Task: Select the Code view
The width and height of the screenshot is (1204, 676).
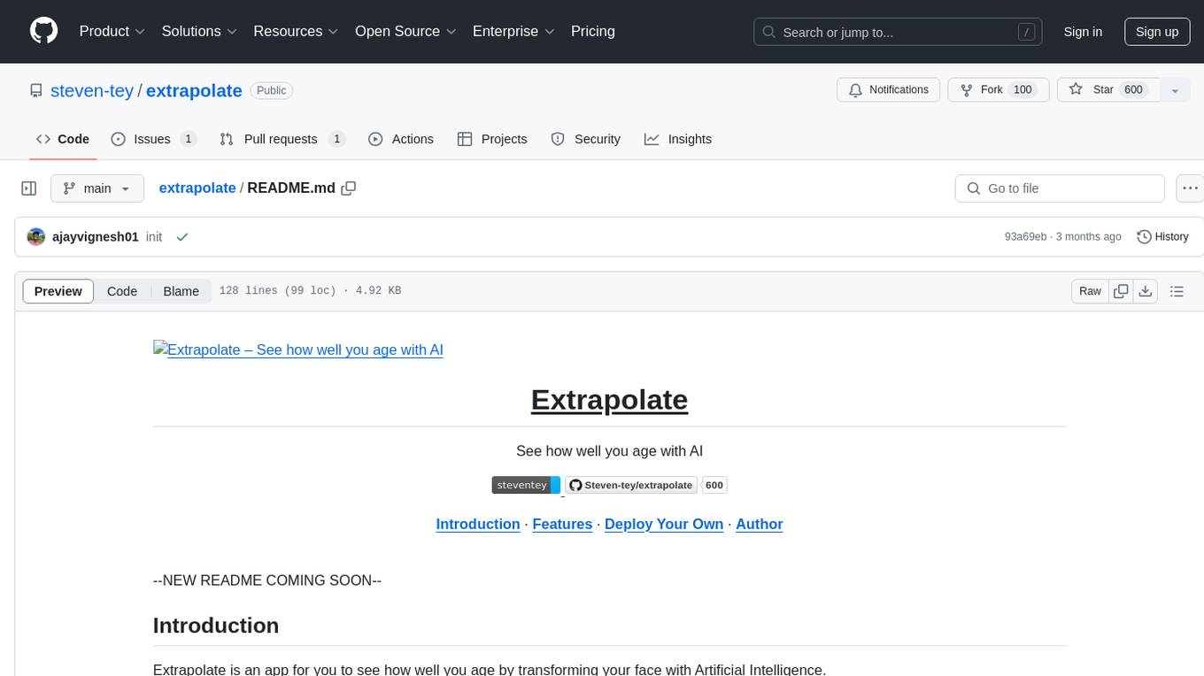Action: click(x=122, y=291)
